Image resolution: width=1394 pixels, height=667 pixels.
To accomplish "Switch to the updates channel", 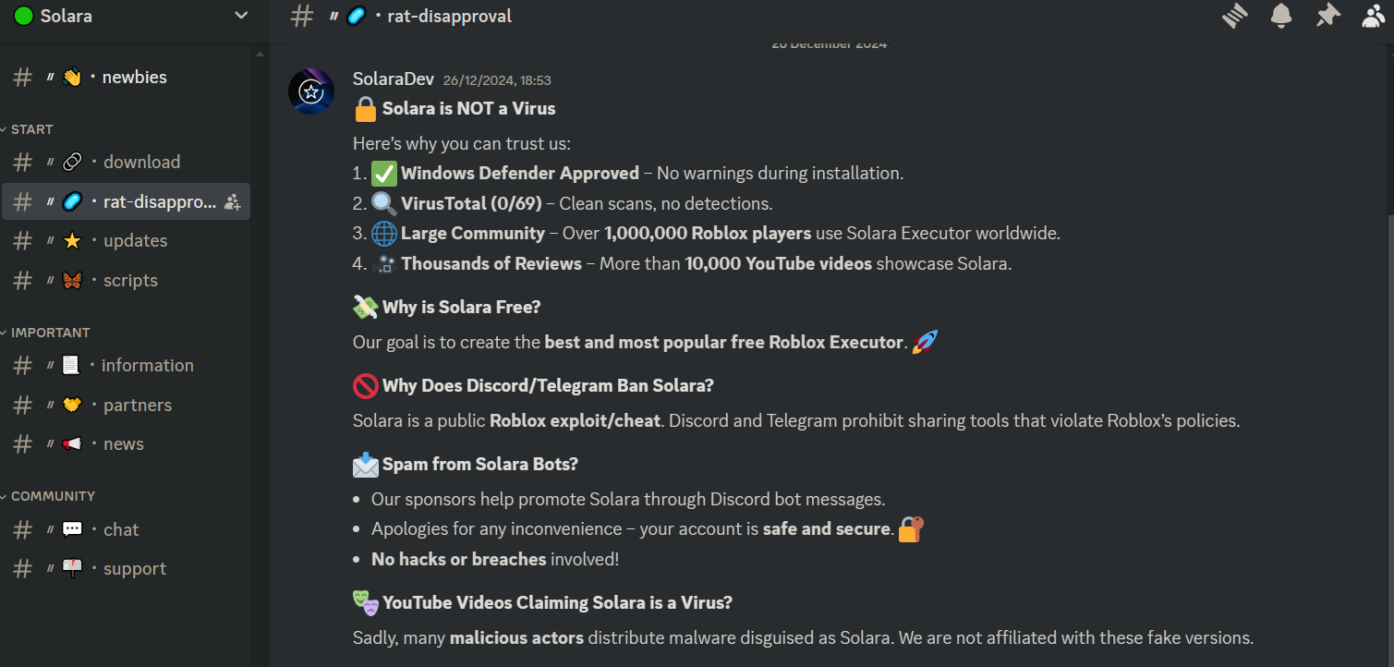I will click(x=135, y=241).
